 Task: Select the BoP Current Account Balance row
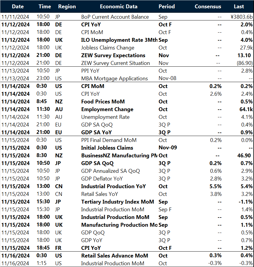pyautogui.click(x=116, y=17)
